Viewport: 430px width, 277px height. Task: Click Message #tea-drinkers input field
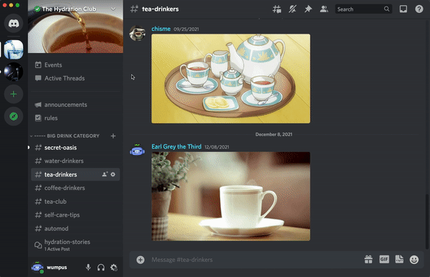click(x=255, y=260)
